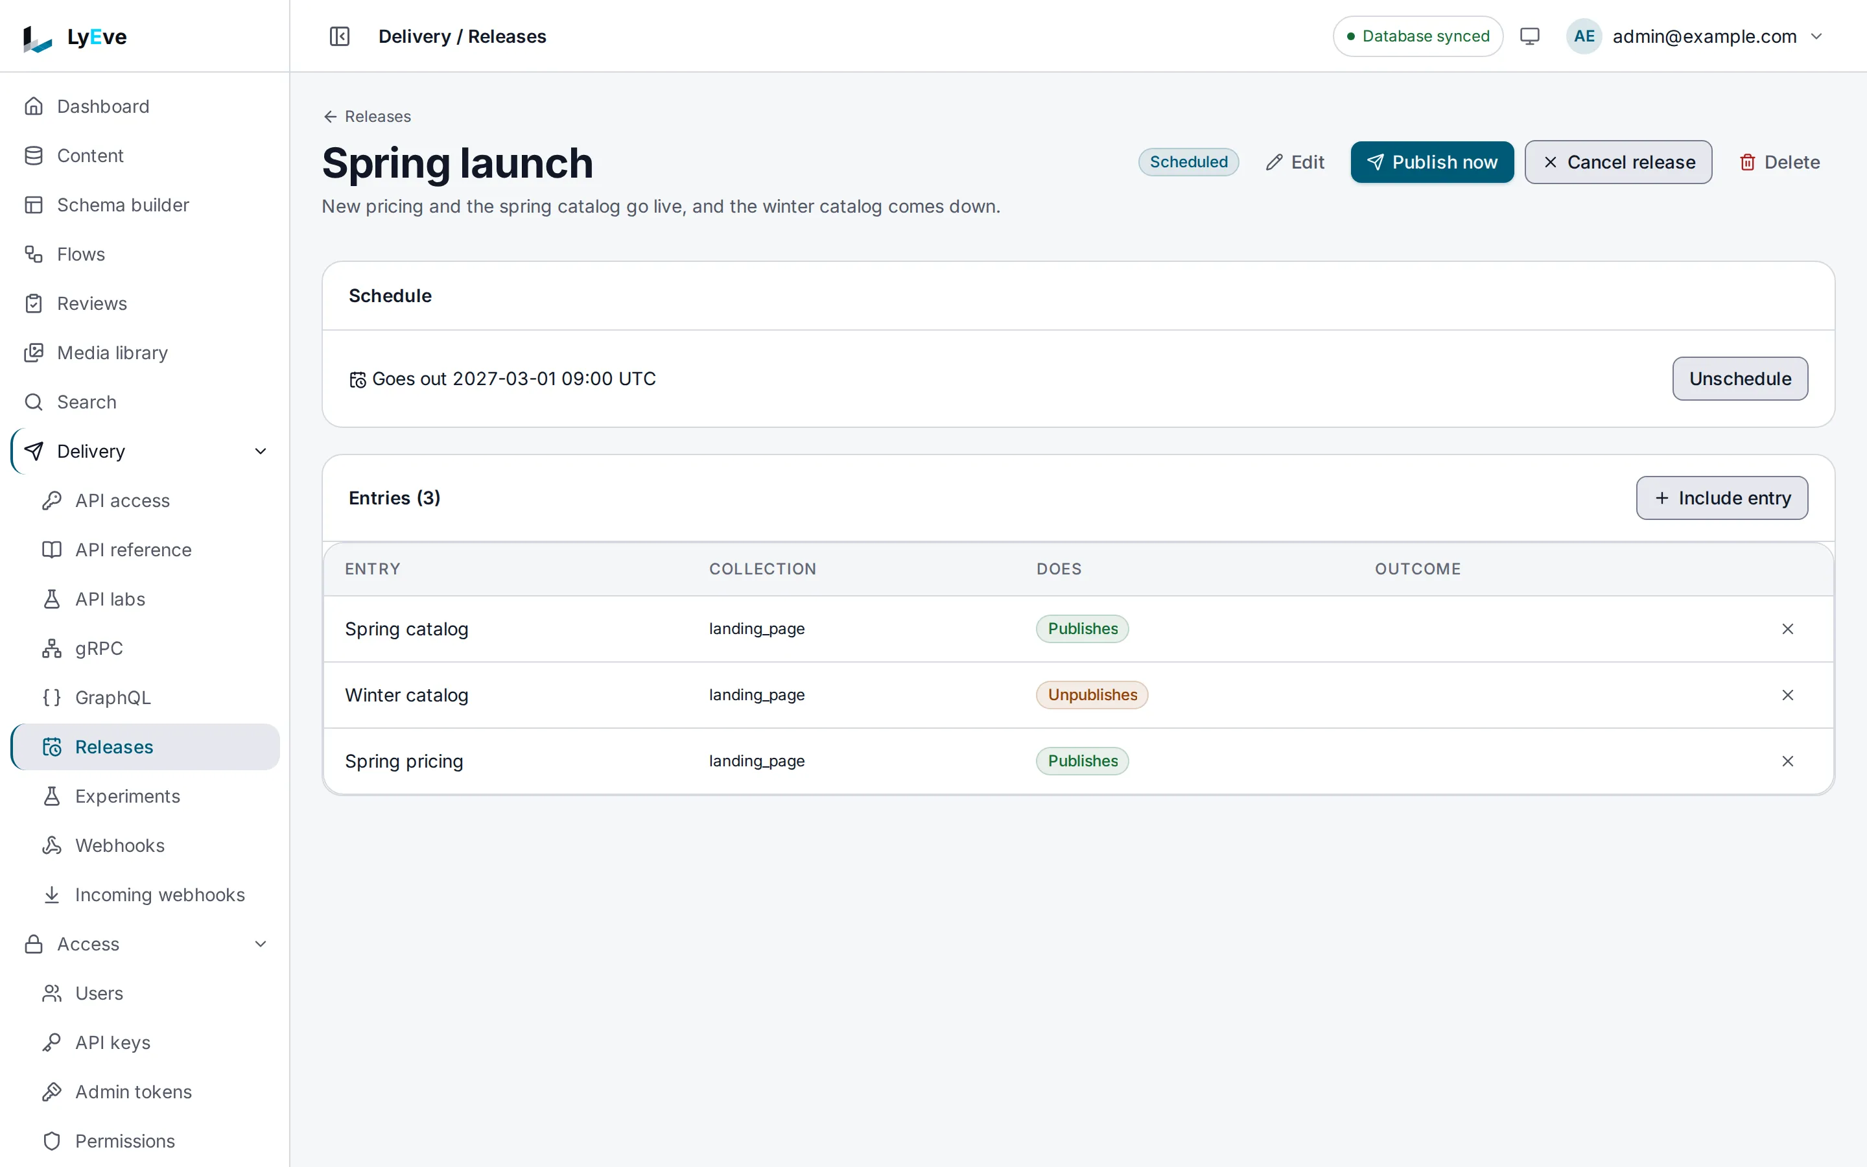Image resolution: width=1867 pixels, height=1167 pixels.
Task: Open Media library
Action: pos(145,353)
